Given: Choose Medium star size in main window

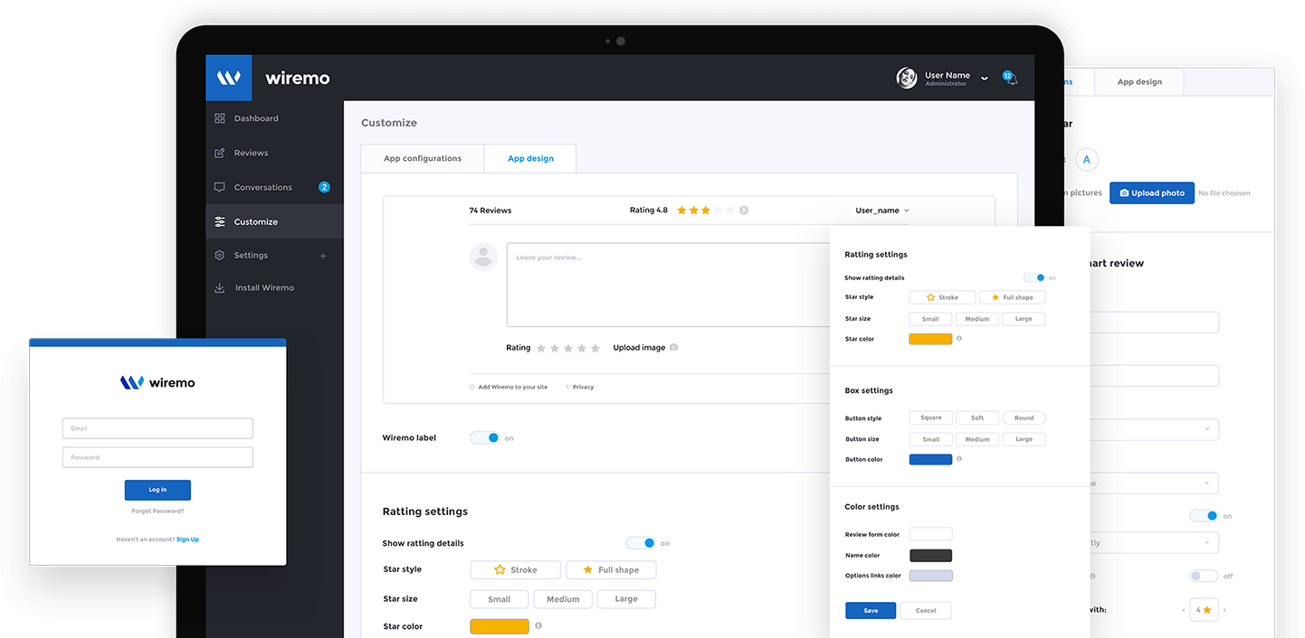Looking at the screenshot, I should [x=563, y=599].
